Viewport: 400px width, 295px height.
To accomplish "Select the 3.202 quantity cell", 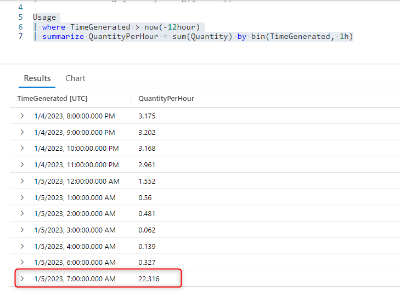I will coord(148,133).
